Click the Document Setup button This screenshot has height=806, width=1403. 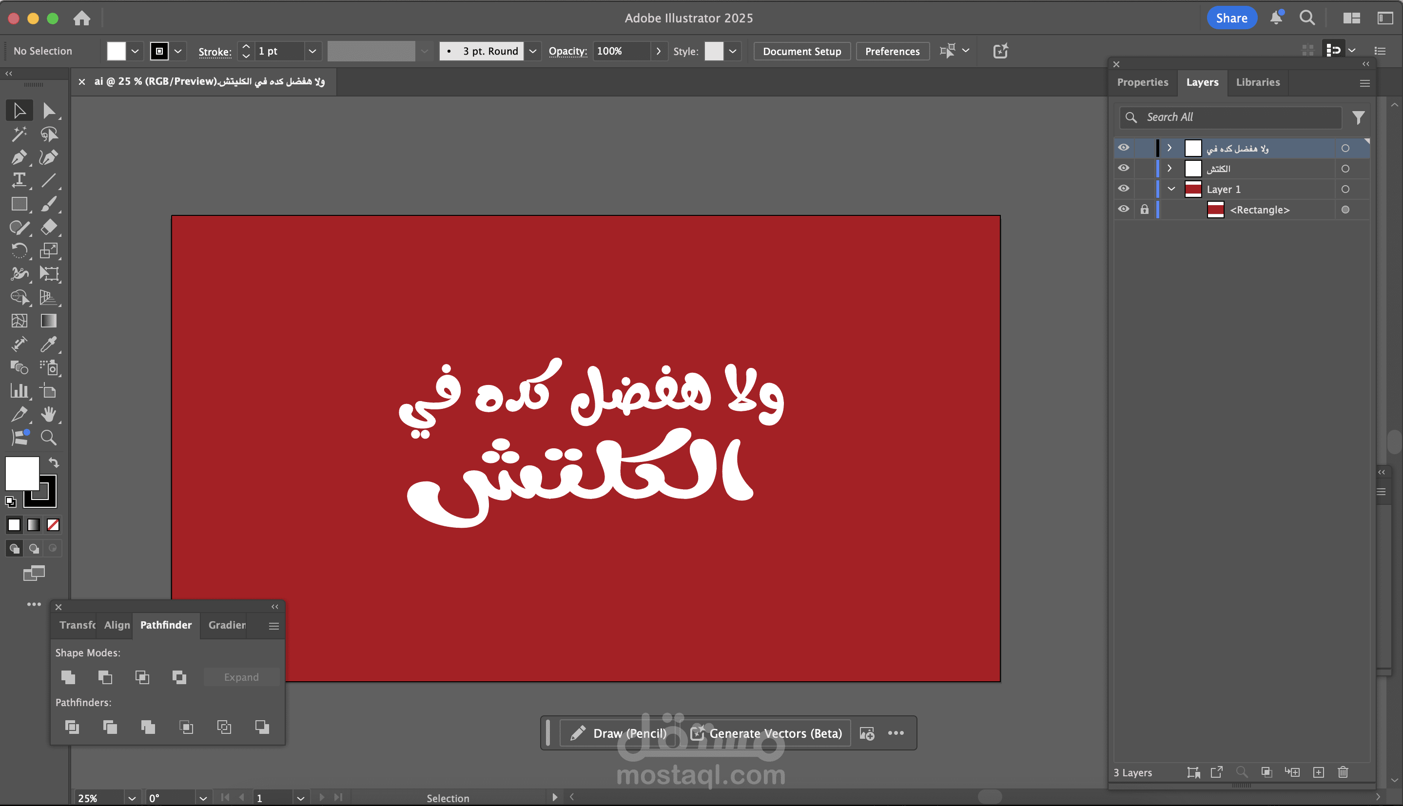click(801, 51)
